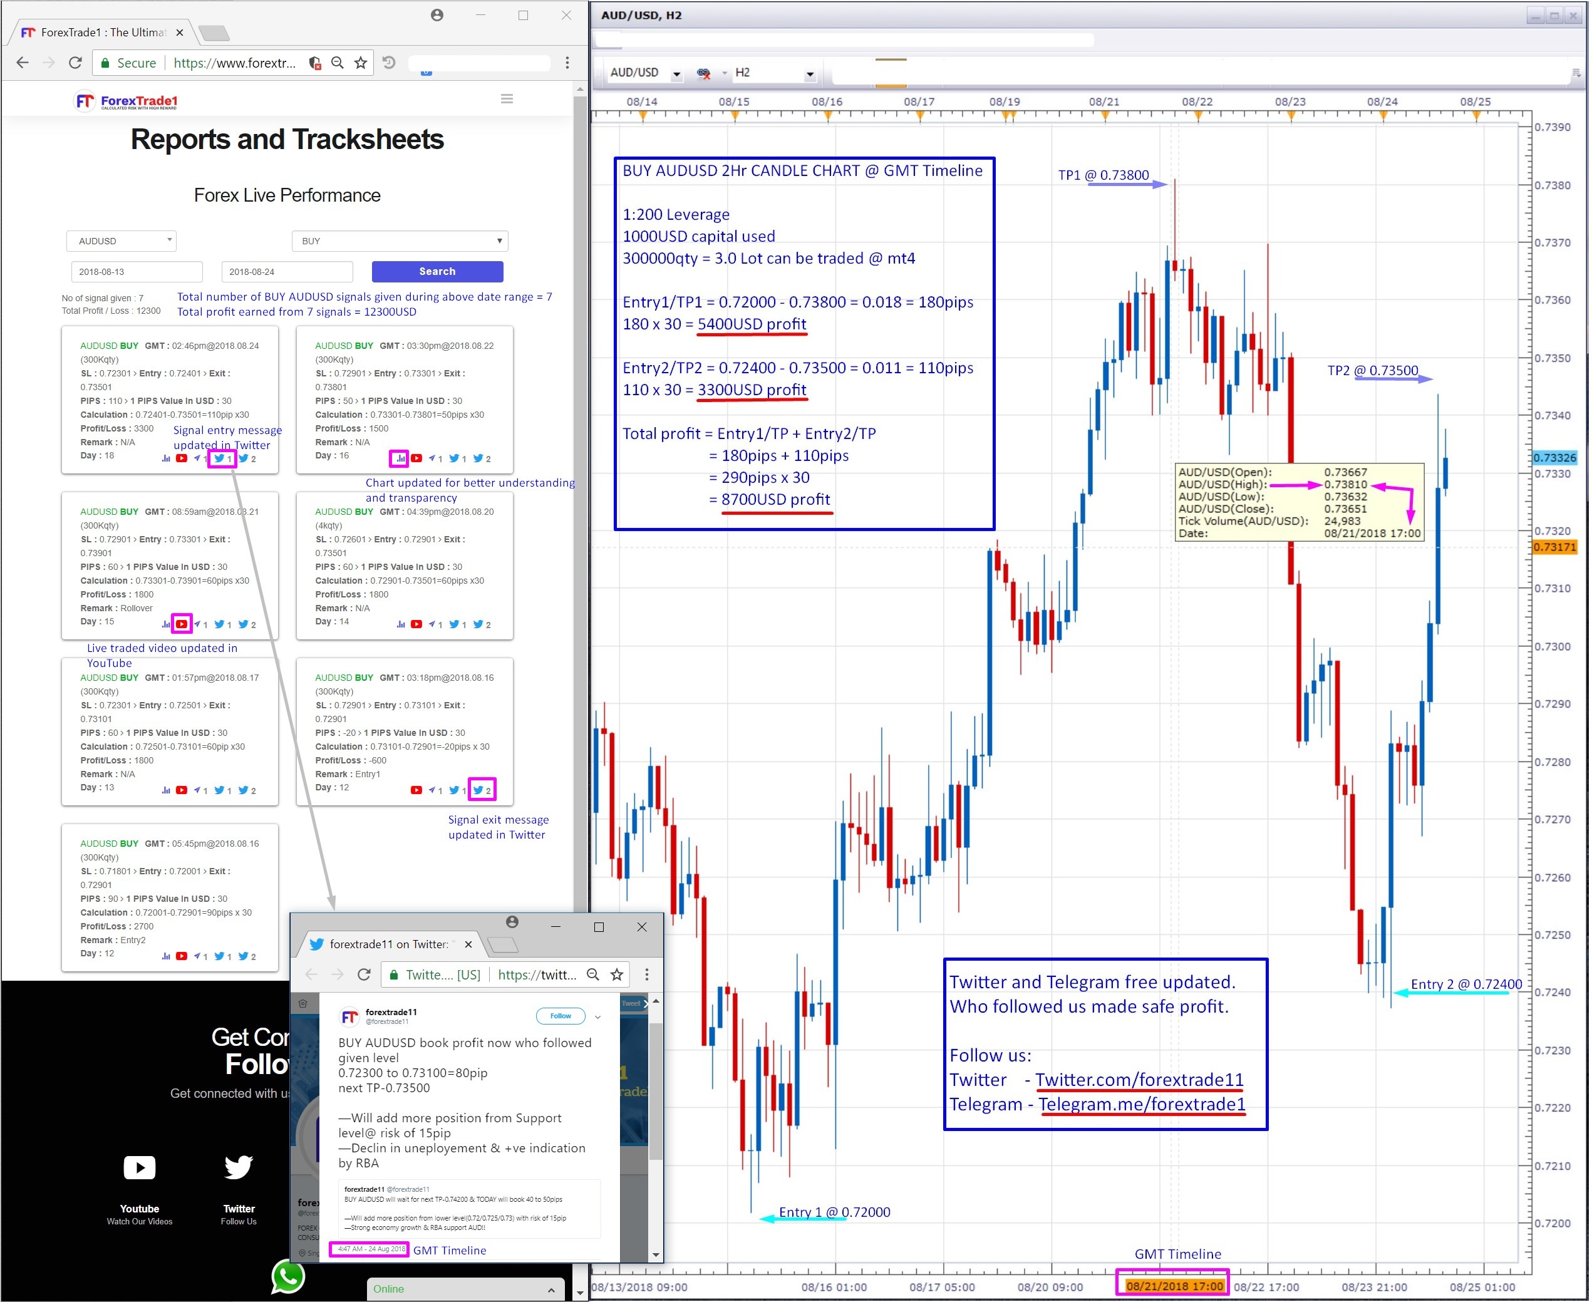Screen dimensions: 1592x1302
Task: Open ForexTrade1 hamburger menu
Action: coord(508,99)
